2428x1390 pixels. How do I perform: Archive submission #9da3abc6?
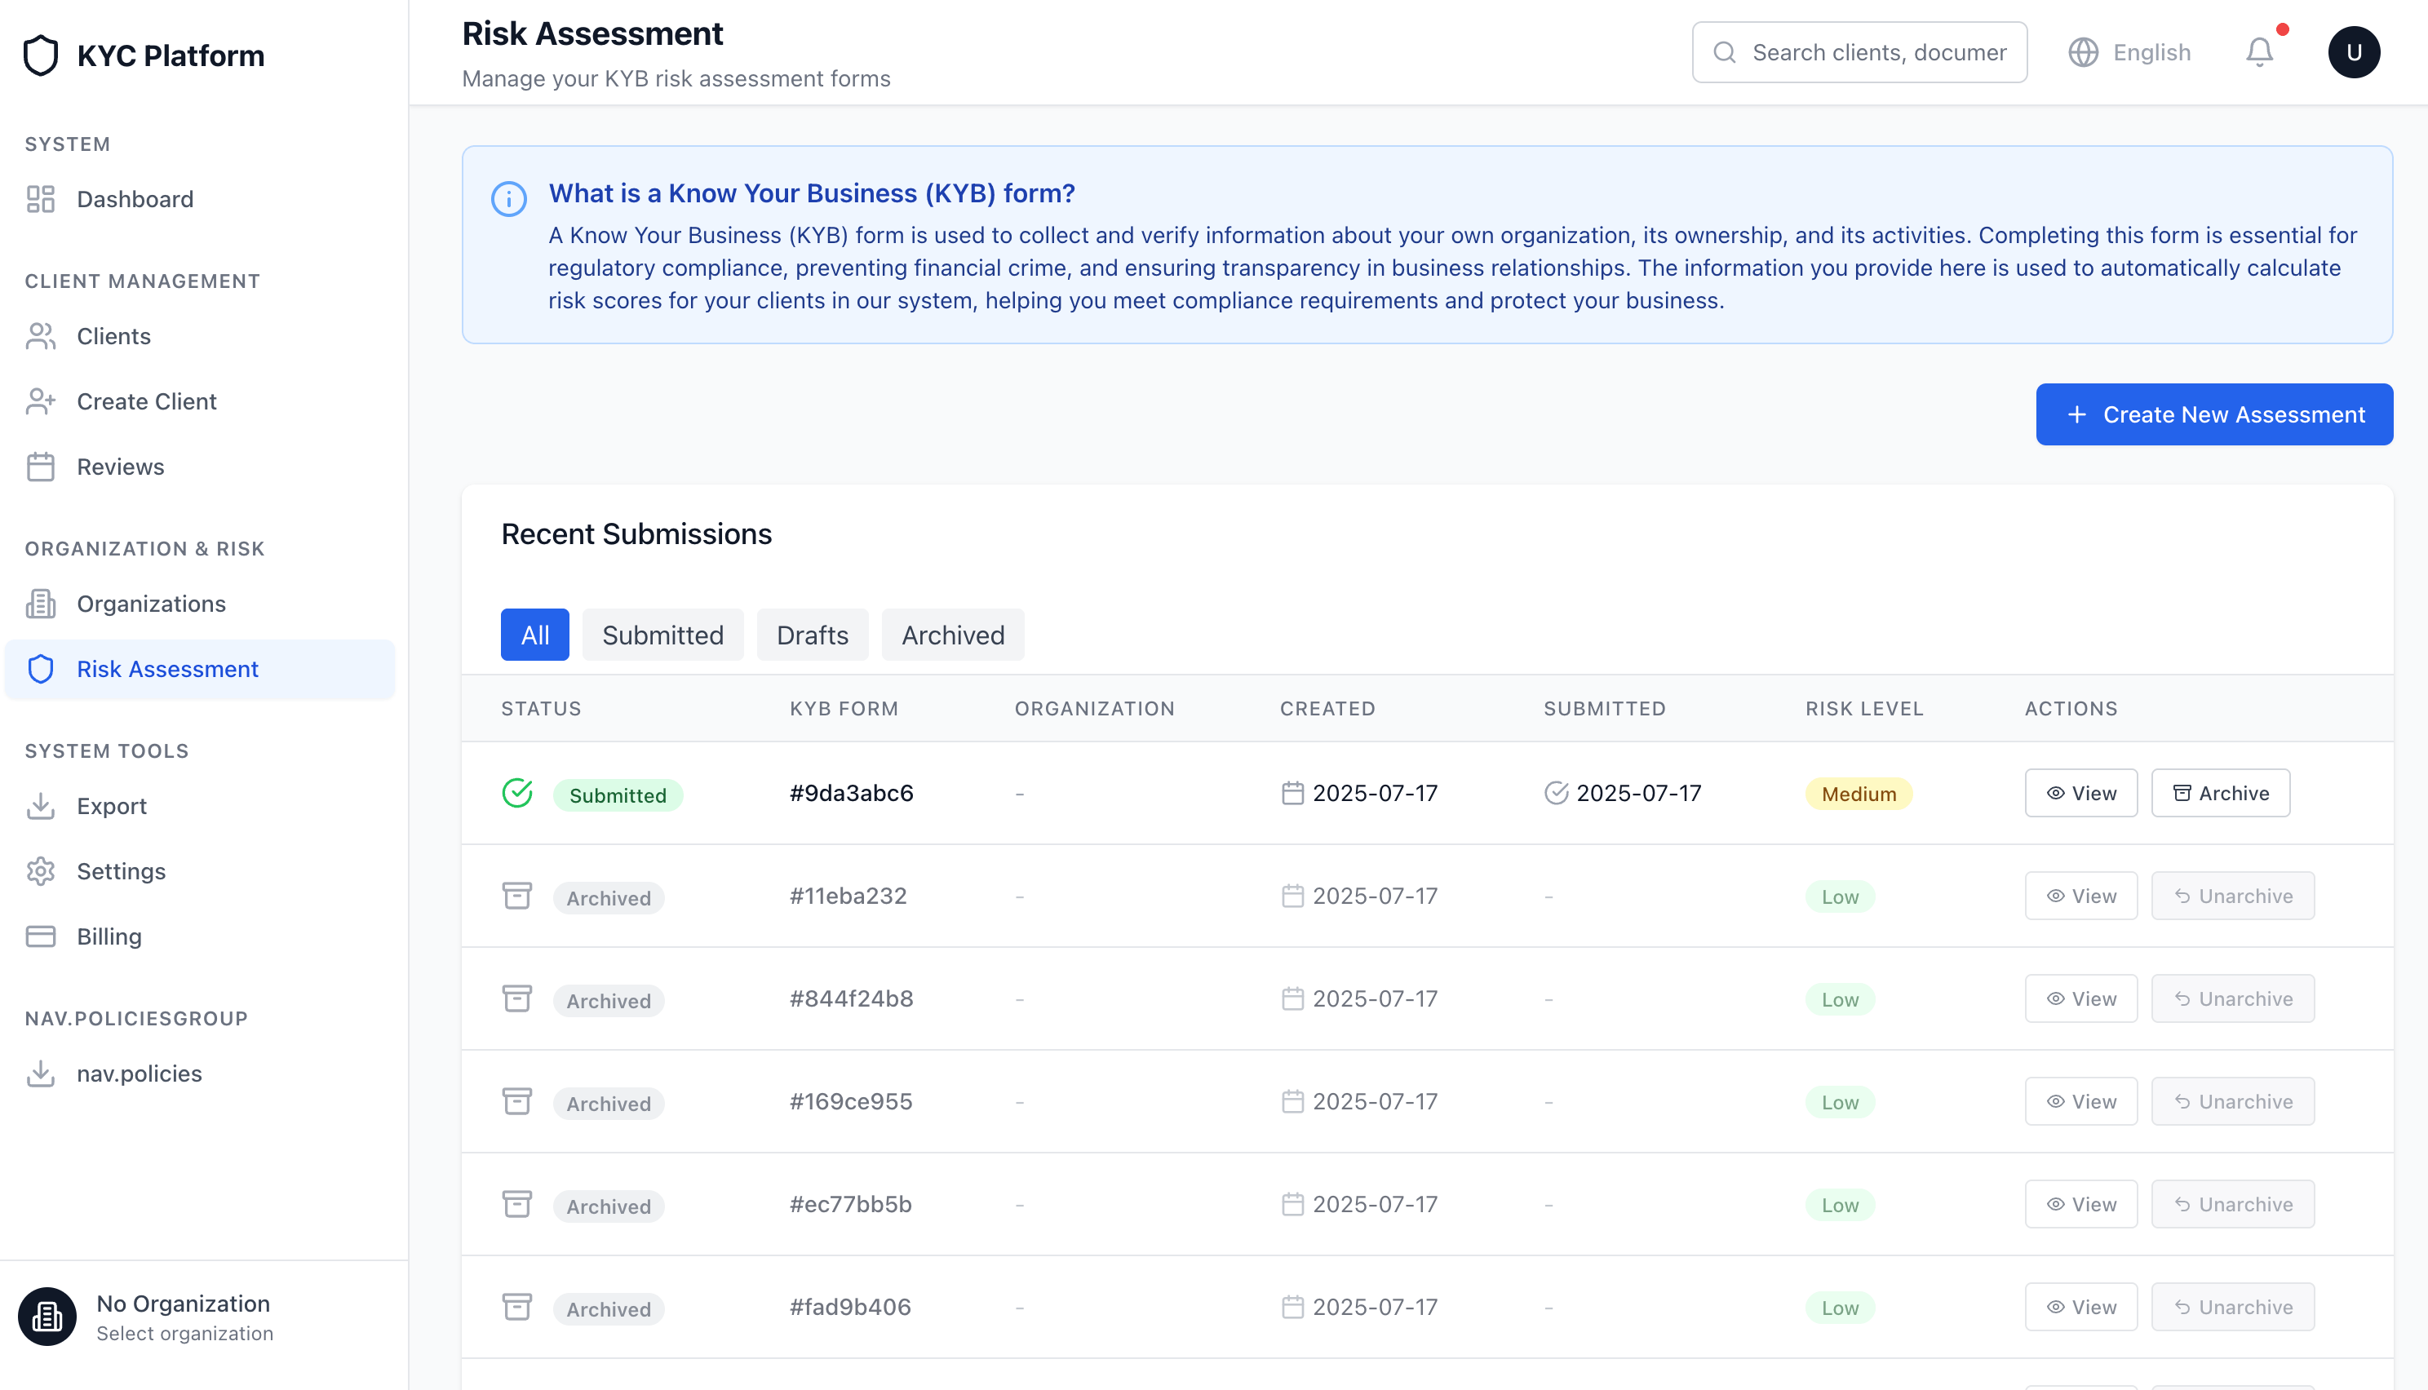click(x=2220, y=792)
